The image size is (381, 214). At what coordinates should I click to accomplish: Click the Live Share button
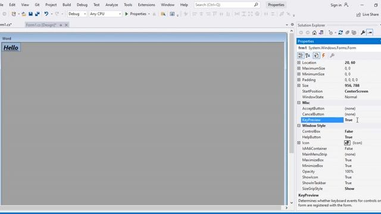coord(367,14)
